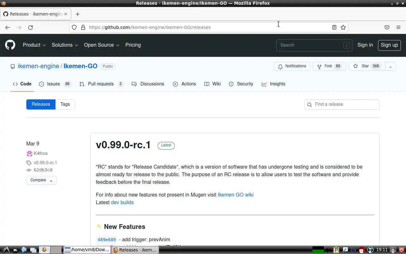Open the Issues tab
The width and height of the screenshot is (406, 254).
pyautogui.click(x=55, y=84)
